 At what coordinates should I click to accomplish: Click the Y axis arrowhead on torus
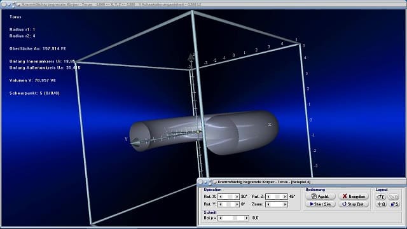[135, 142]
